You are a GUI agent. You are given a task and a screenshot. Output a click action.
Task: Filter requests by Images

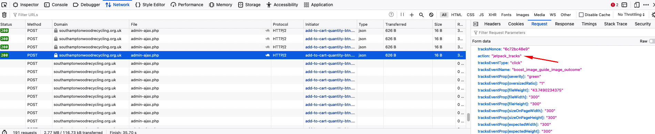coord(522,15)
